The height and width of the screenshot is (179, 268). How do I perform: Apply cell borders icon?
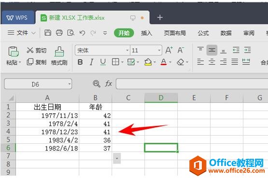pyautogui.click(x=115, y=62)
